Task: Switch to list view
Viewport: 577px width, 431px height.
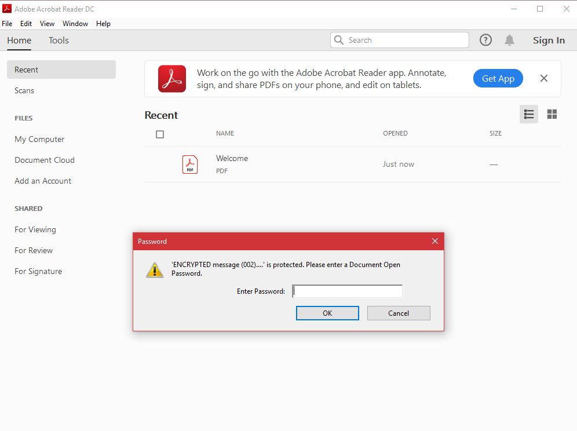Action: coord(528,114)
